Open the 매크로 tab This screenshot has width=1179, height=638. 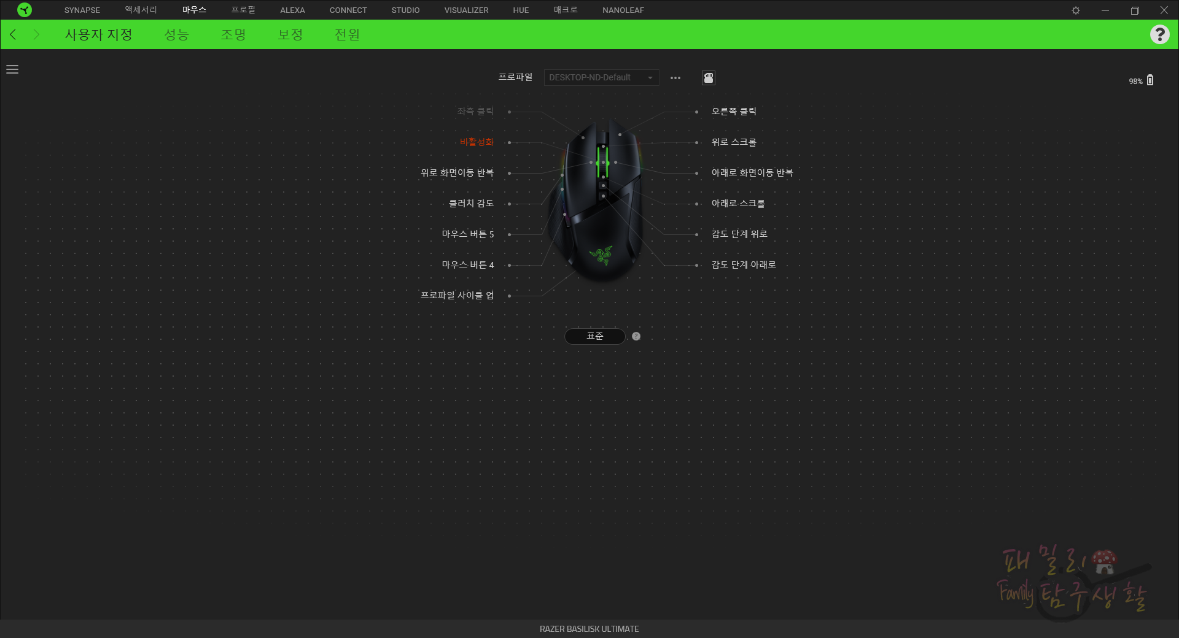[566, 10]
